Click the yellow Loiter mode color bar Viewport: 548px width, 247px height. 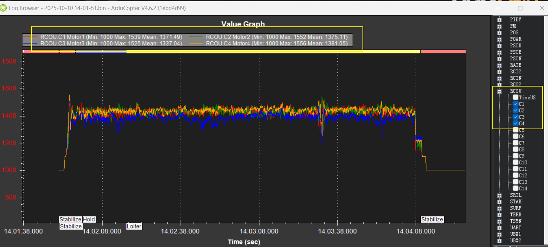pos(273,52)
